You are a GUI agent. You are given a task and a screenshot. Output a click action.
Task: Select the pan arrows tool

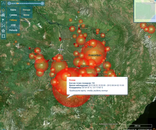(3, 10)
